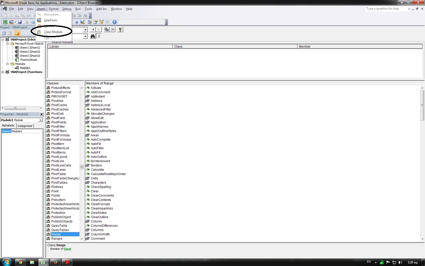
Task: Open toolbar options arrow on Standard toolbar
Action: click(x=166, y=23)
